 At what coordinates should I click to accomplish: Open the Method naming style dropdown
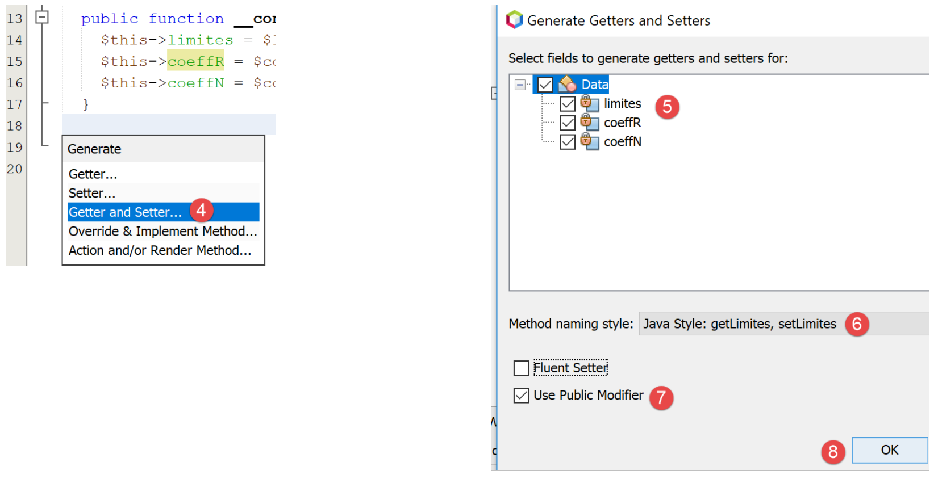click(784, 324)
